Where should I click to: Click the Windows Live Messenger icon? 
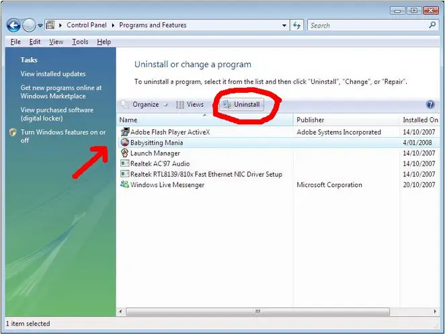[124, 184]
